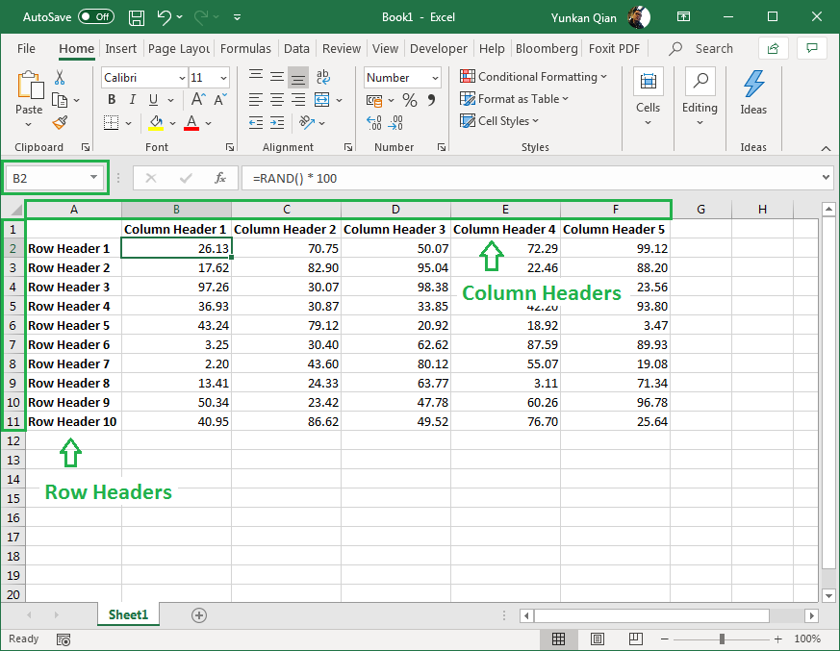Viewport: 840px width, 651px height.
Task: Open the Bloomberg ribbon tab
Action: pyautogui.click(x=546, y=48)
